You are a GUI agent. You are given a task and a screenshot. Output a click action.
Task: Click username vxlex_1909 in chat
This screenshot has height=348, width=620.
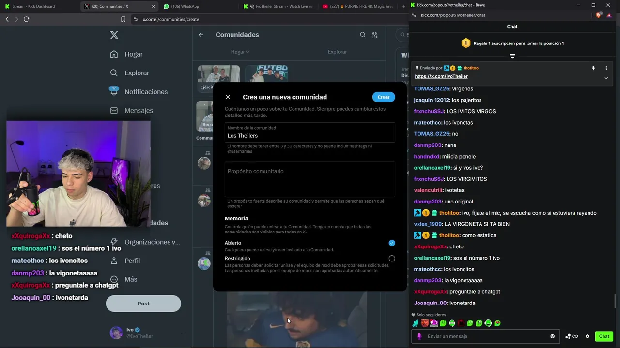(428, 224)
